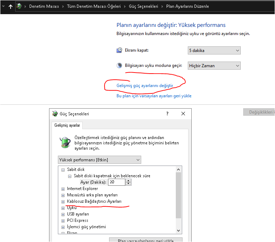Expand the USB ayarları node

click(63, 214)
